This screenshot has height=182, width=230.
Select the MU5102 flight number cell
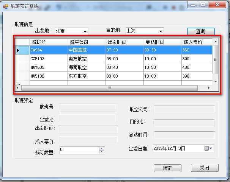(49, 76)
